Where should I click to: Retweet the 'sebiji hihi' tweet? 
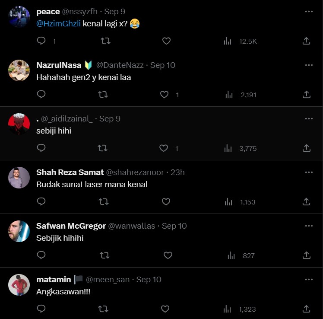click(x=103, y=148)
